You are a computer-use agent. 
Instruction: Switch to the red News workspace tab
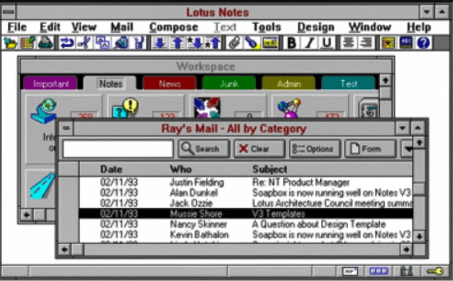169,84
